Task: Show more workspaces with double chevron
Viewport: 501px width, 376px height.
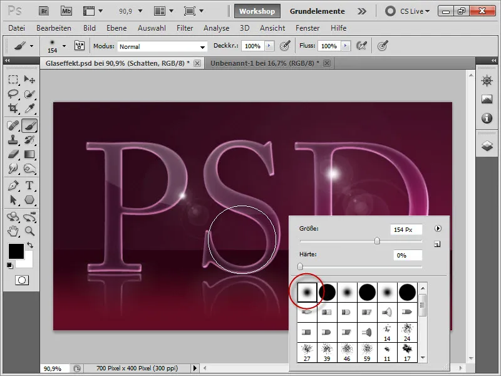Action: coord(362,11)
